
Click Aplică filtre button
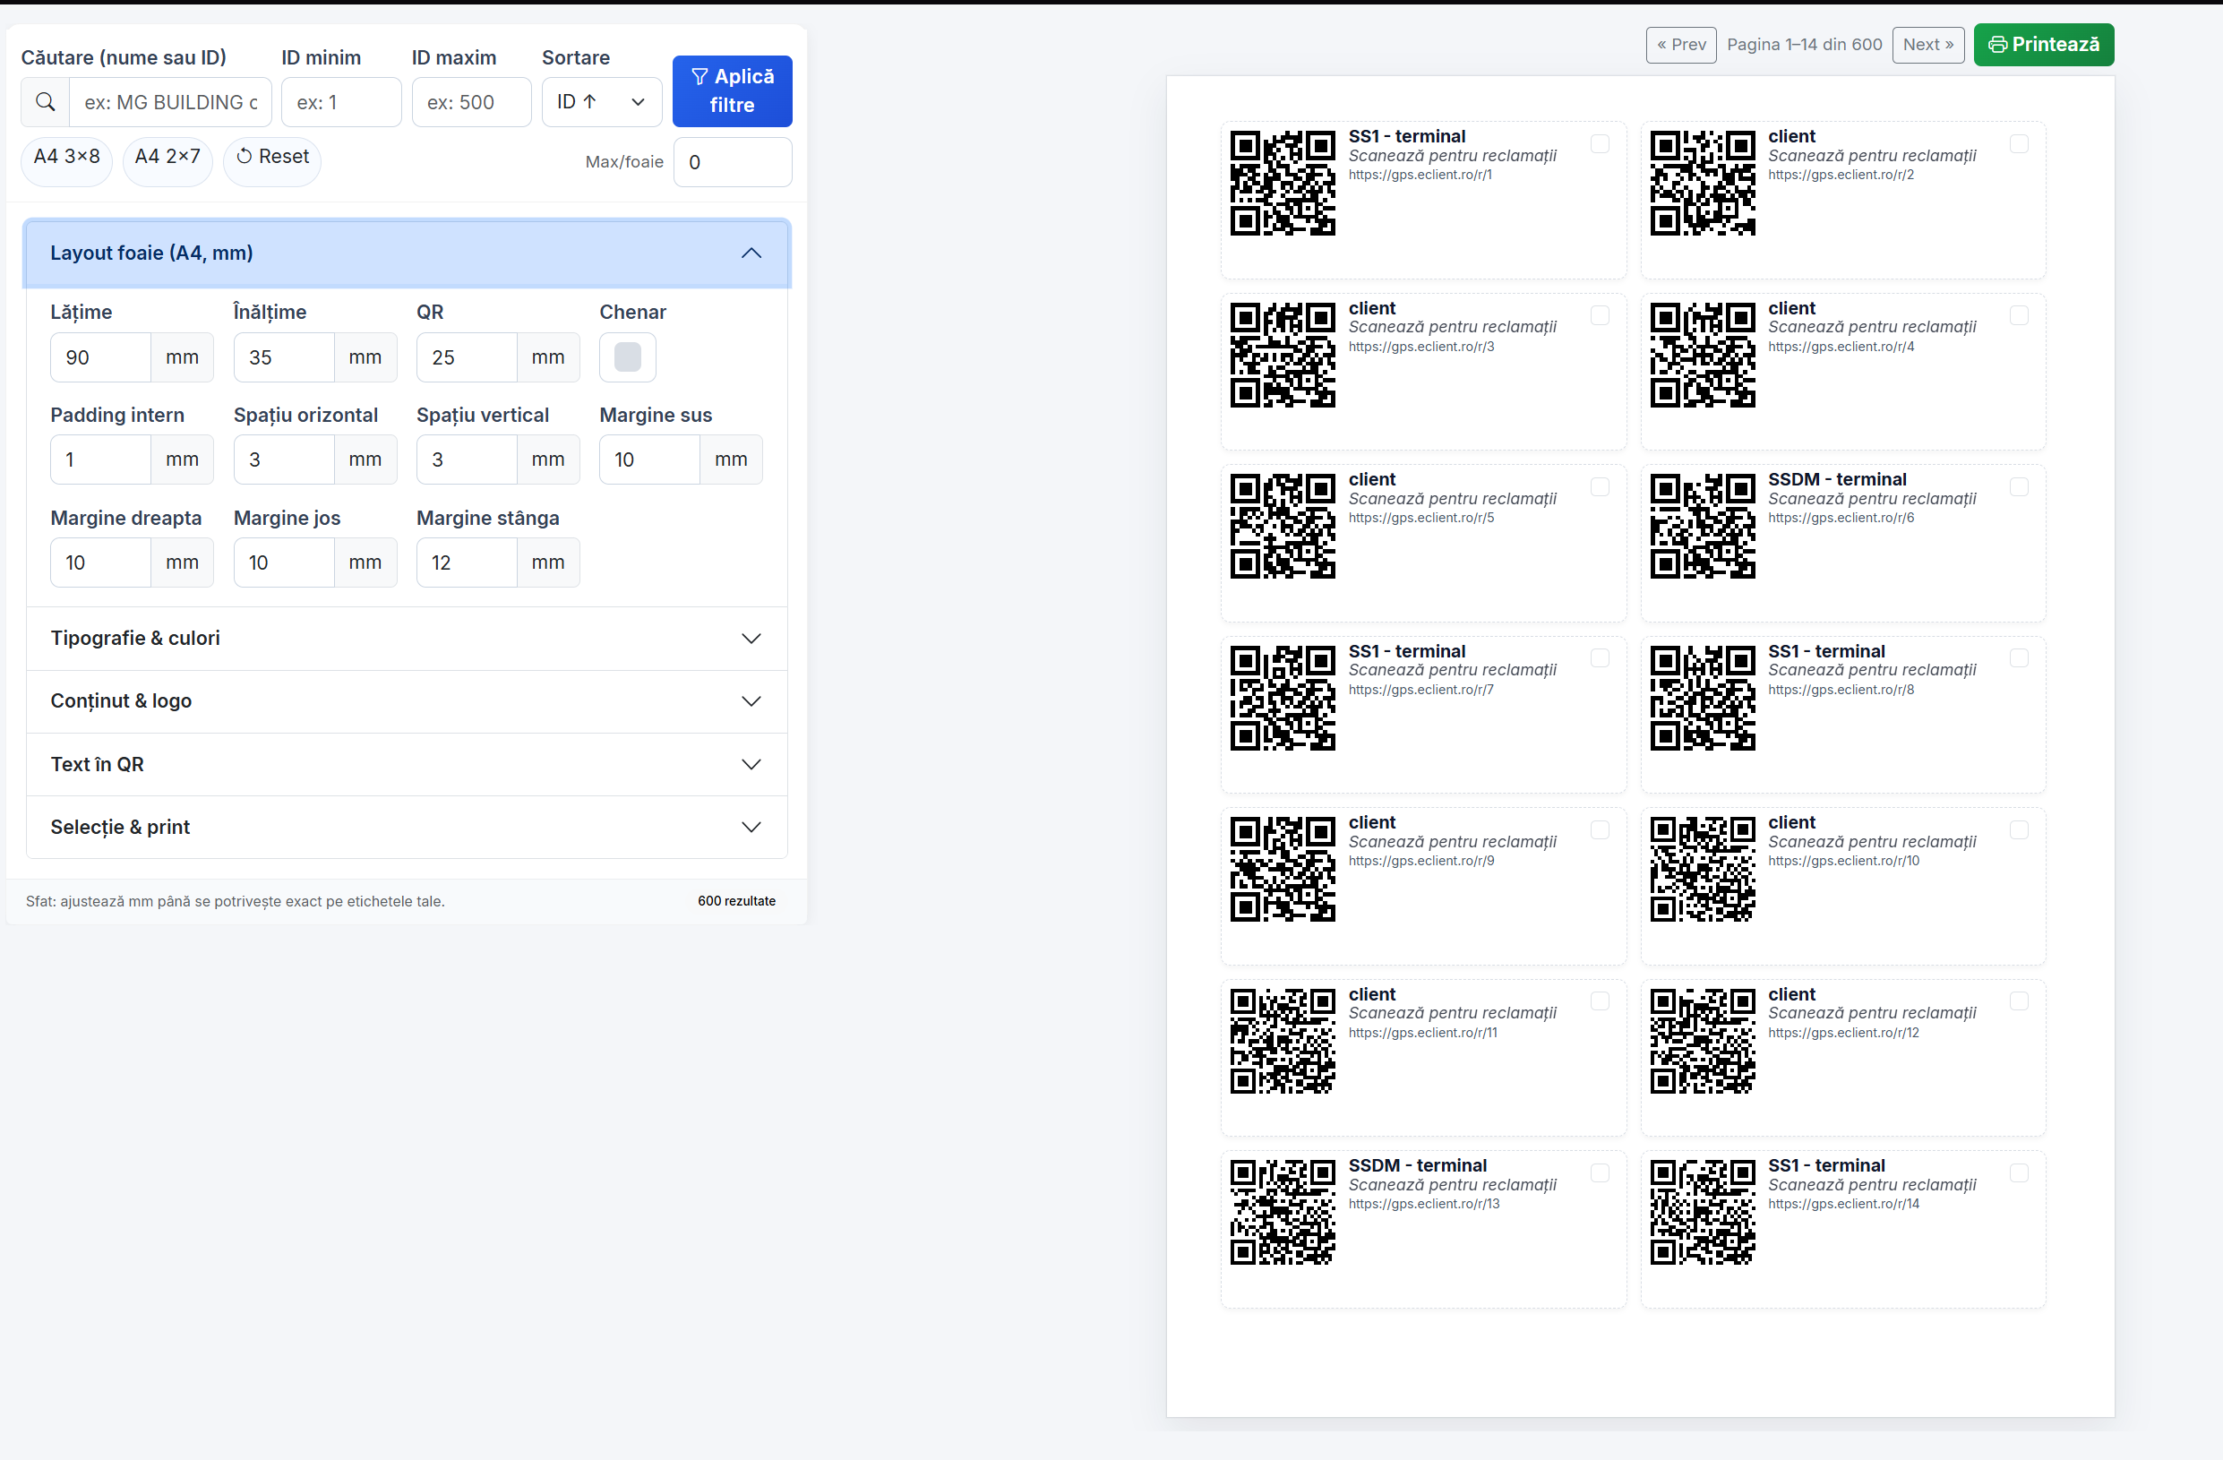point(733,90)
